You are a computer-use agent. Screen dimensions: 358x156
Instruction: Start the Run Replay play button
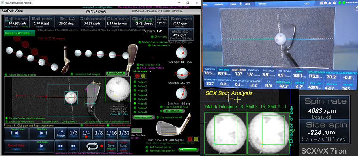point(41,146)
